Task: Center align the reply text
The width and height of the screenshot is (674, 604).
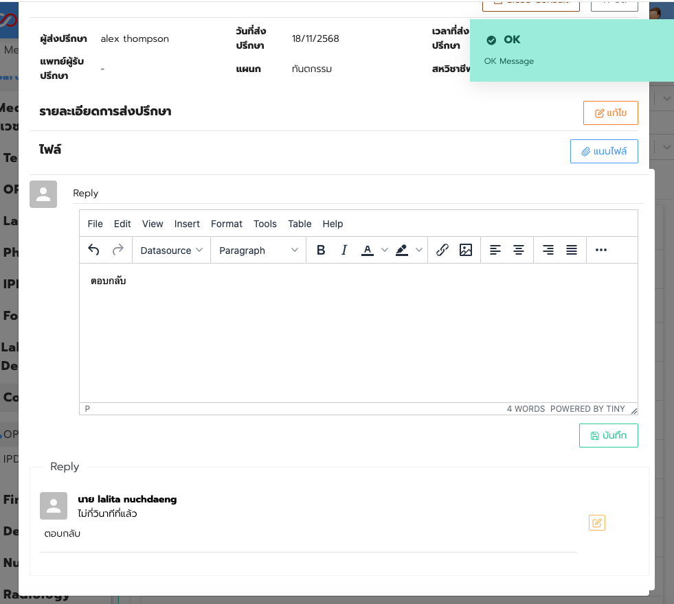Action: [519, 251]
